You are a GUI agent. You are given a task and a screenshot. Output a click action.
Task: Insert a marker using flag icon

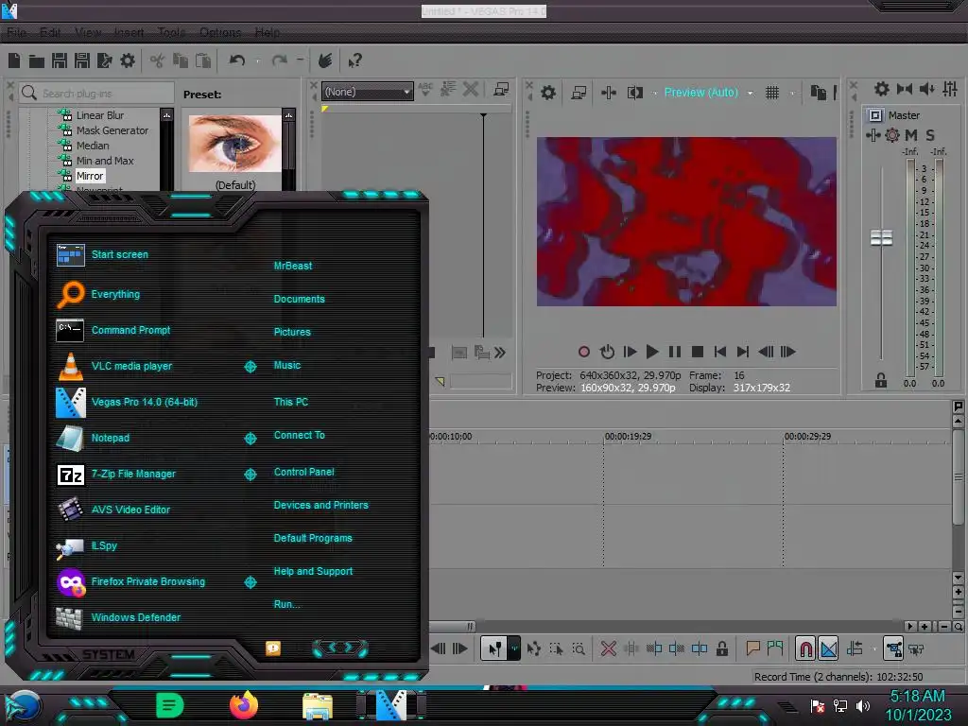click(752, 648)
